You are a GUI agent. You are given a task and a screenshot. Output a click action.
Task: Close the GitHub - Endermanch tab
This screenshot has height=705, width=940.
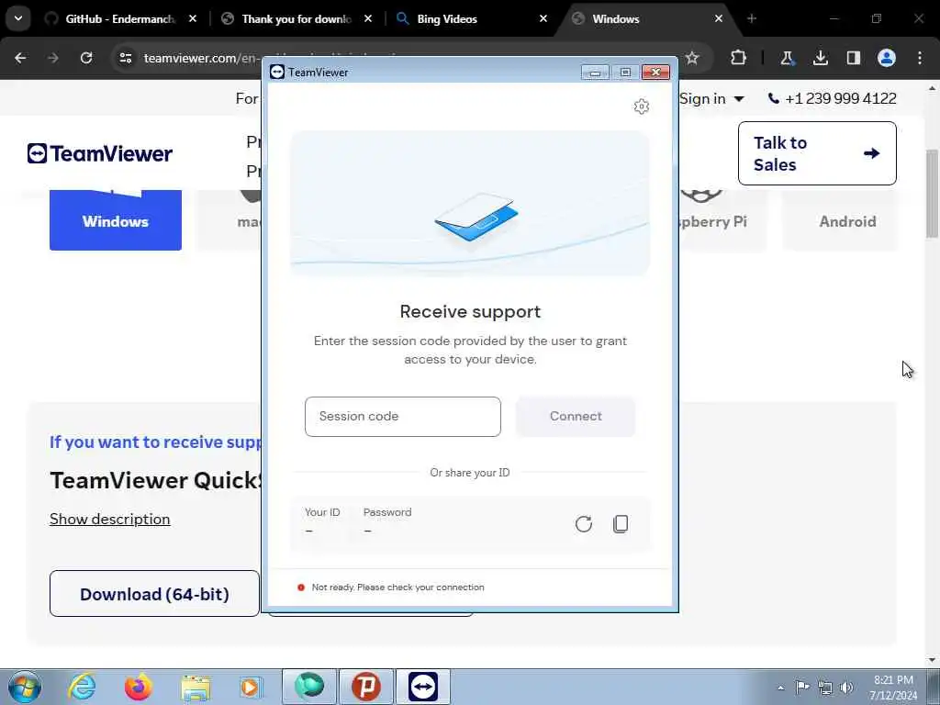click(193, 19)
